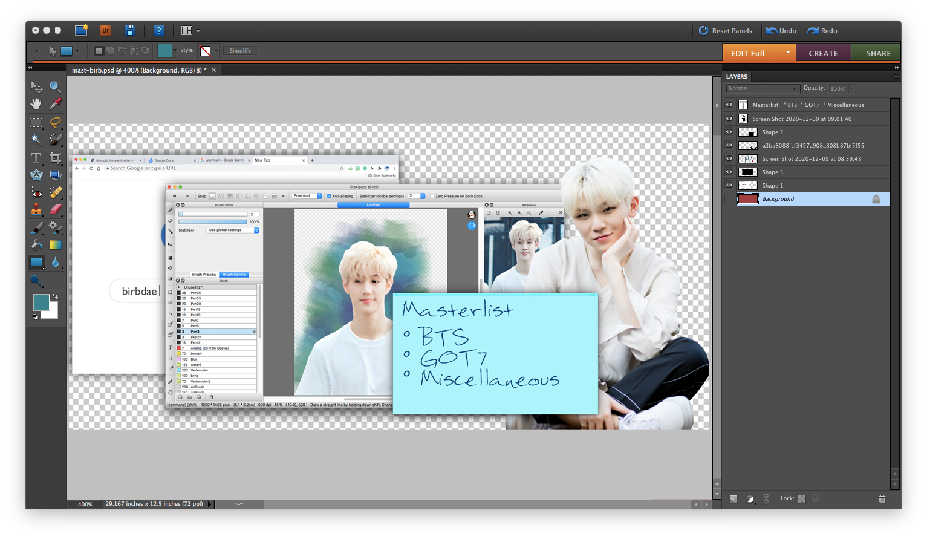Viewport: 927px width, 539px height.
Task: Hide the Shape 2 layer
Action: 729,132
